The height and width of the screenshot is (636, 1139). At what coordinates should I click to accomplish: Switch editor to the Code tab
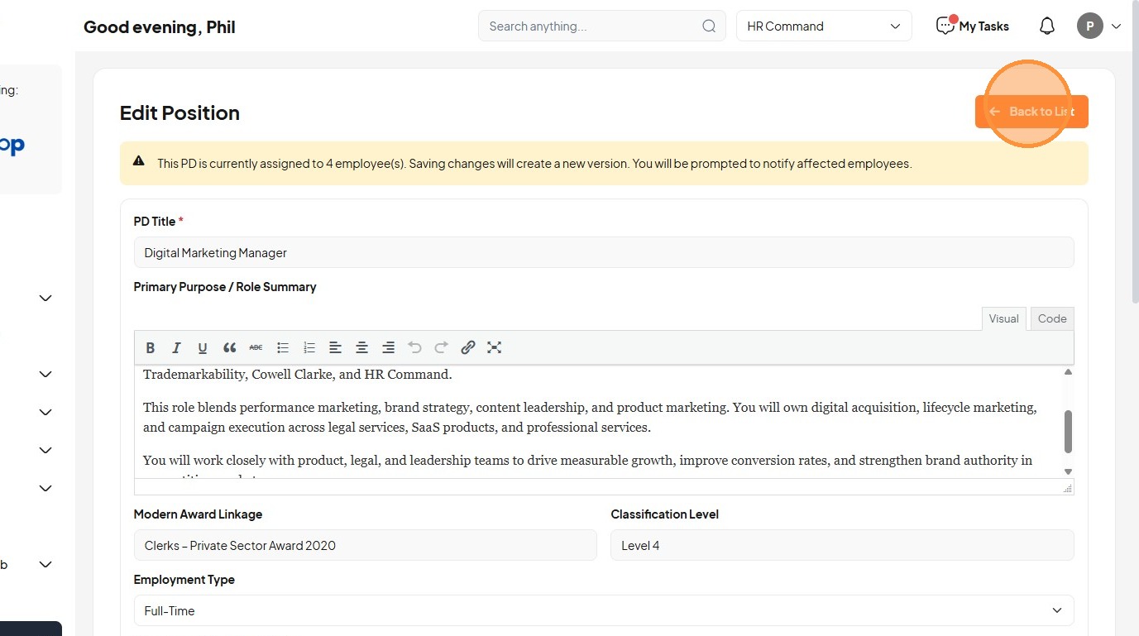(1052, 318)
